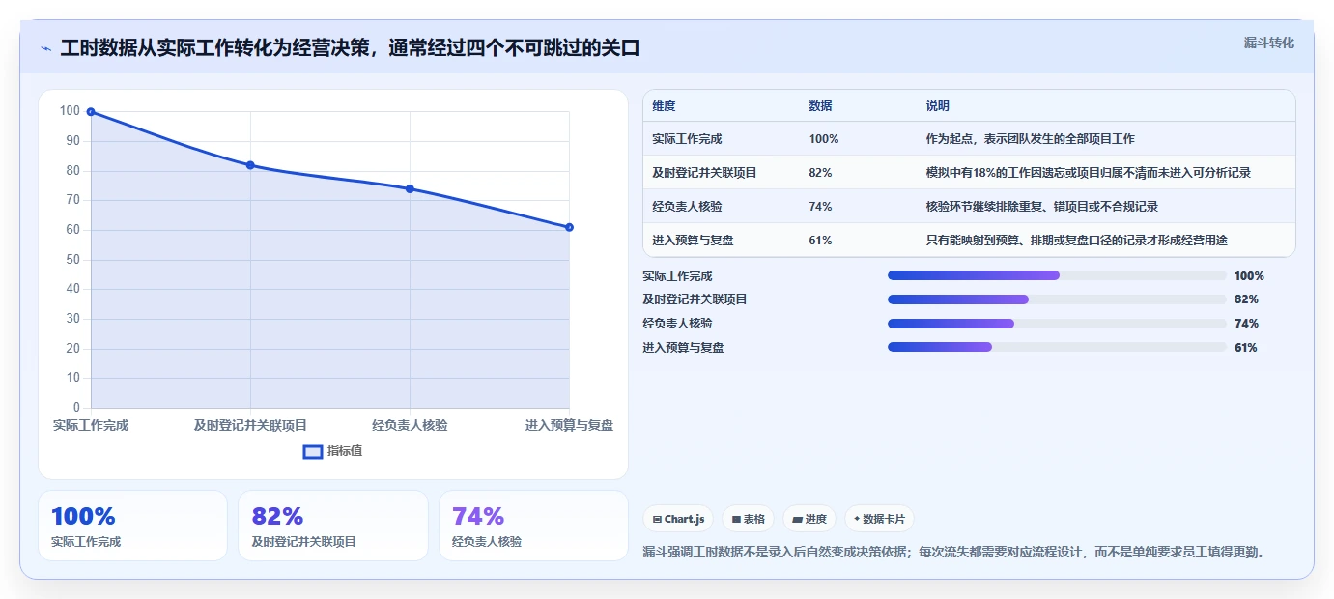
Task: Open the 74% 经负责人核验 stat card
Action: pyautogui.click(x=533, y=526)
